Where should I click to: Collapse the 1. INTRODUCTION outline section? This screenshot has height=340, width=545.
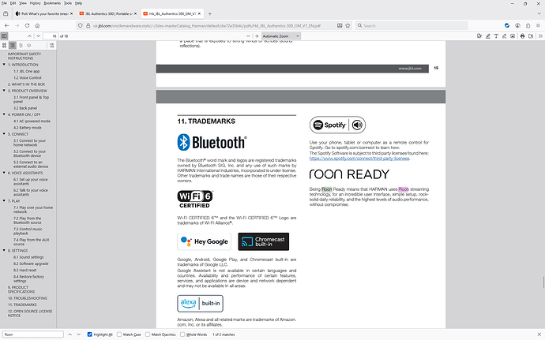4,64
